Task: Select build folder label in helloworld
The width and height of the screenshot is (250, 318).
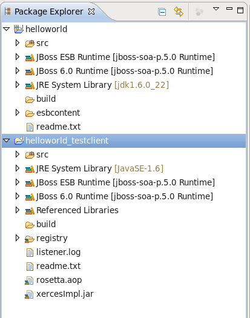Action: [46, 99]
